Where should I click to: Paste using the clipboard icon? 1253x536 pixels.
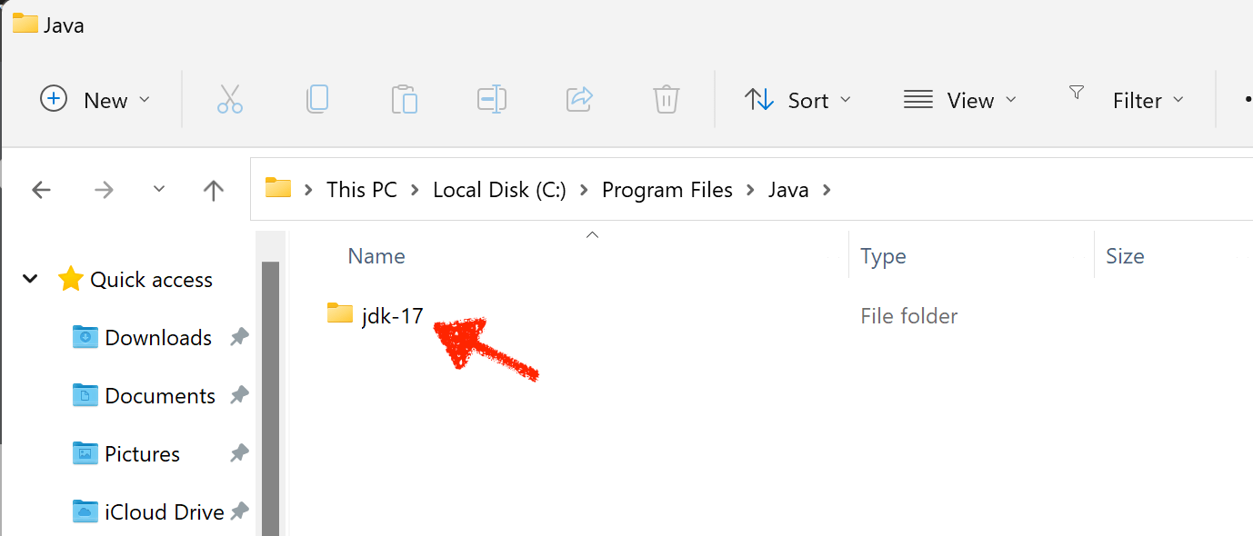(x=404, y=100)
